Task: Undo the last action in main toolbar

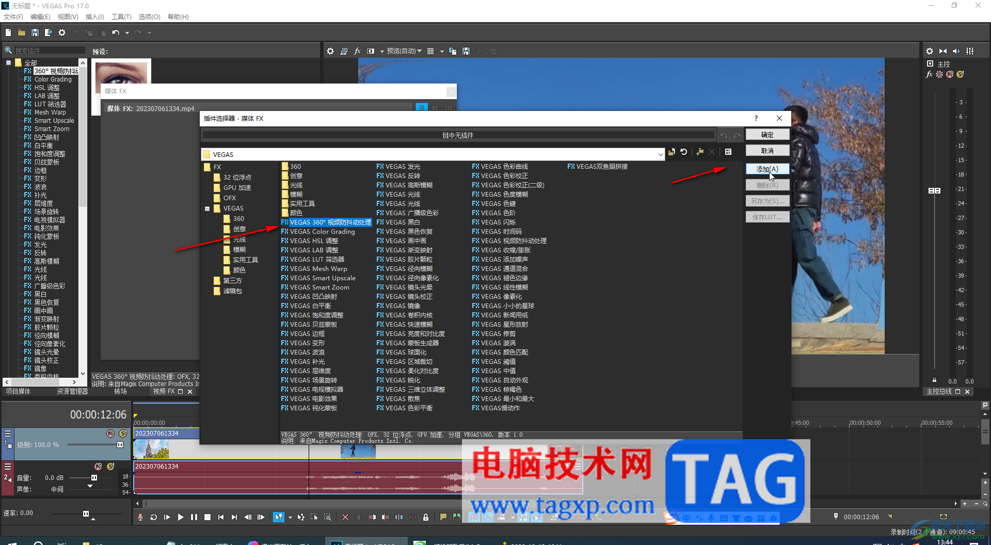Action: coord(116,33)
